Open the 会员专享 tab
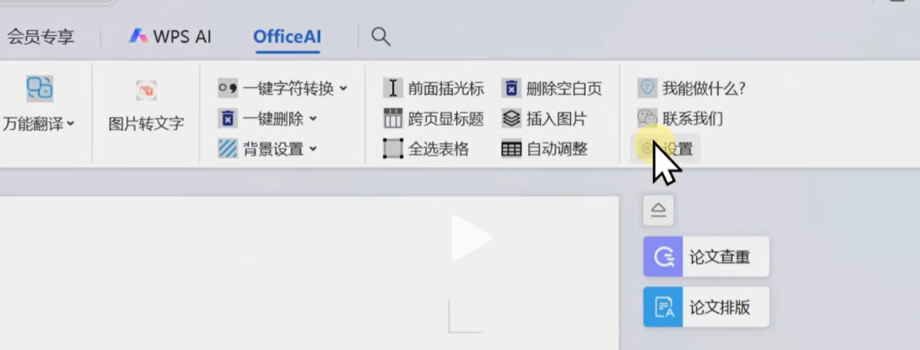The width and height of the screenshot is (920, 350). pos(40,37)
